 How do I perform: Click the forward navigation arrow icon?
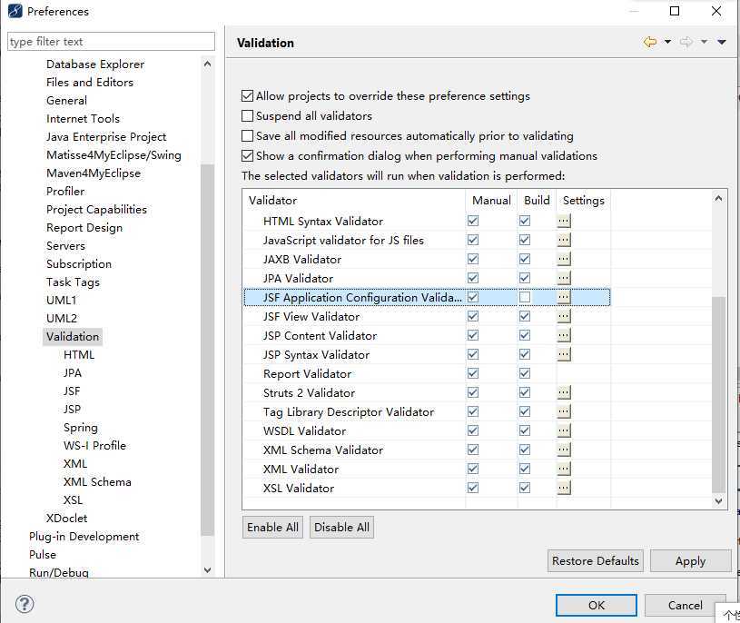pos(686,42)
